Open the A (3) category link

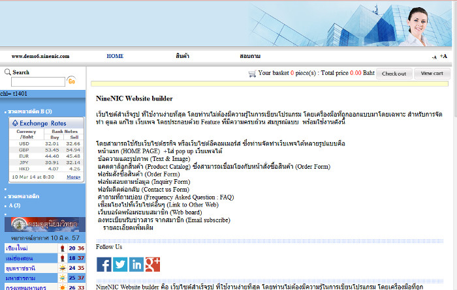point(14,206)
